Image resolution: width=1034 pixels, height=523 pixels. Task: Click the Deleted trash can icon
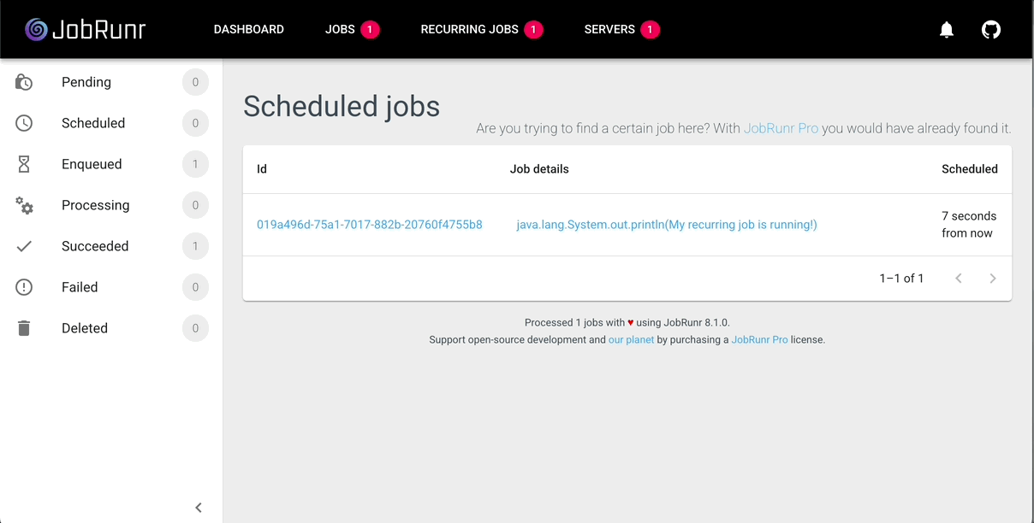pos(24,328)
